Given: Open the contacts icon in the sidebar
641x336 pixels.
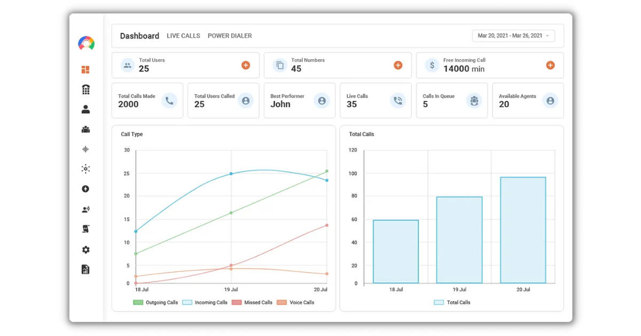Looking at the screenshot, I should pyautogui.click(x=85, y=109).
